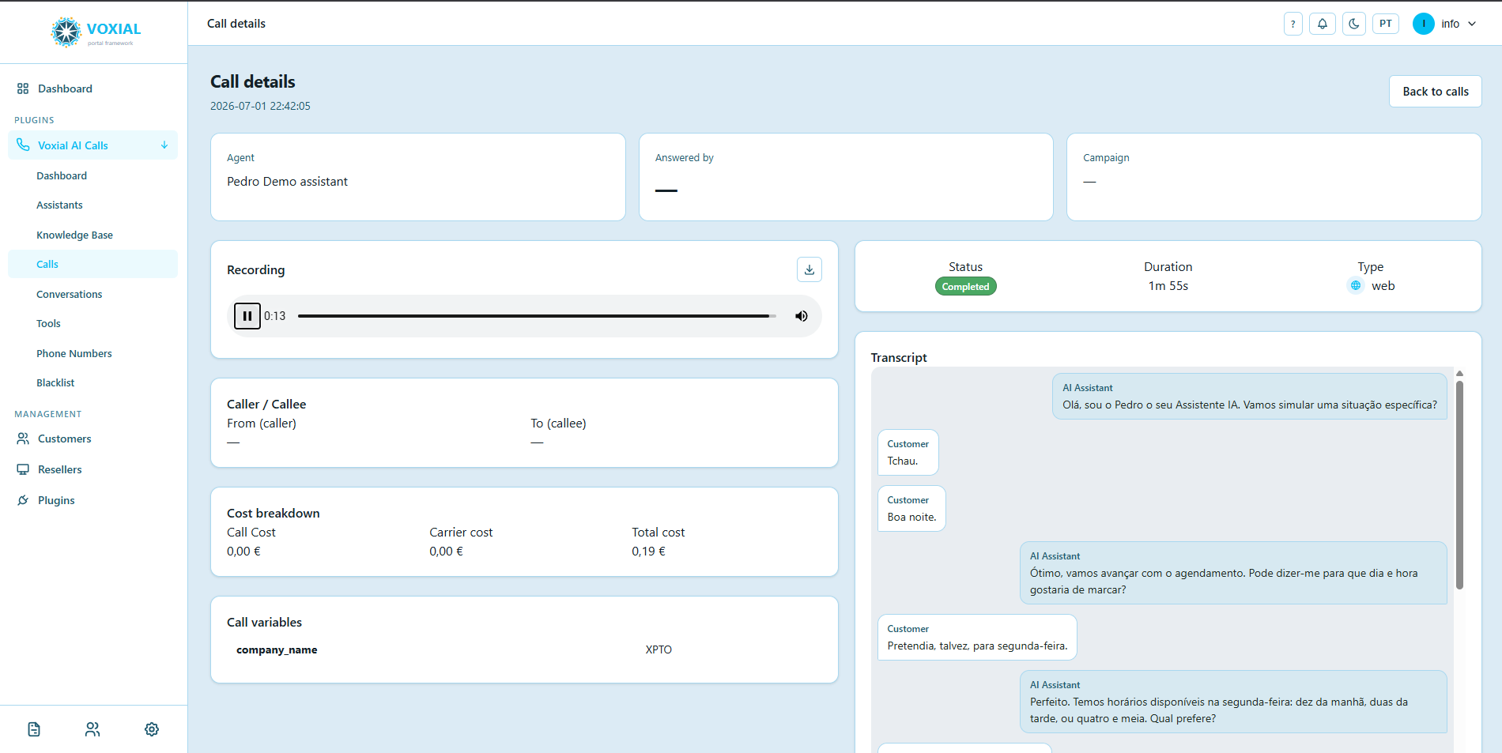Click the XPTO variable value
Screen dimensions: 1502x753
coord(659,649)
